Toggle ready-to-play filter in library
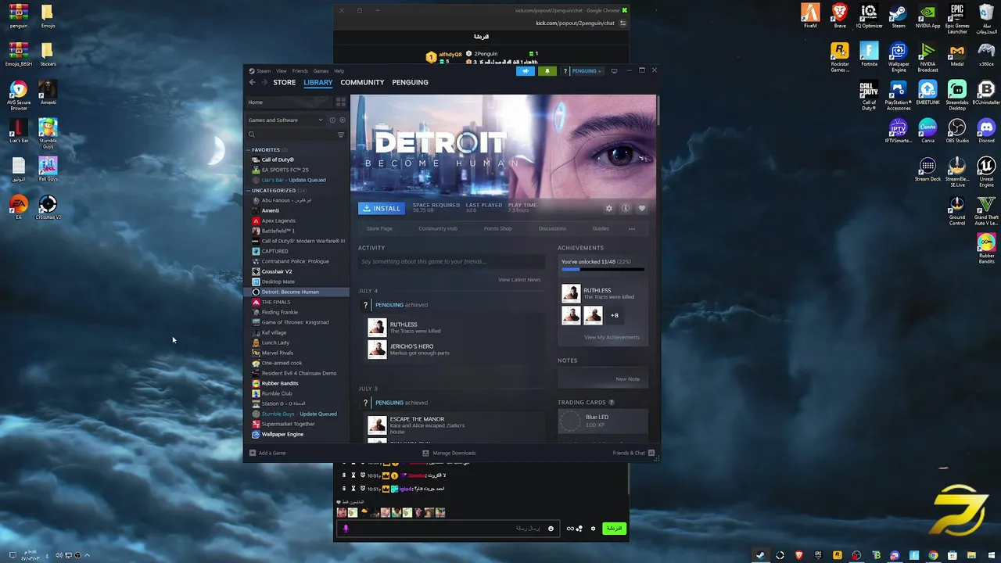1001x563 pixels. point(343,120)
